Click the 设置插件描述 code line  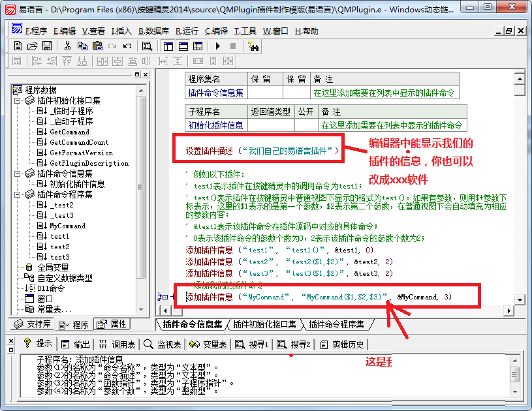click(262, 151)
